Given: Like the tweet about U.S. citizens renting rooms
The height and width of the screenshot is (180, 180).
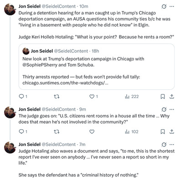Looking at the screenshot, I should pyautogui.click(x=92, y=131).
